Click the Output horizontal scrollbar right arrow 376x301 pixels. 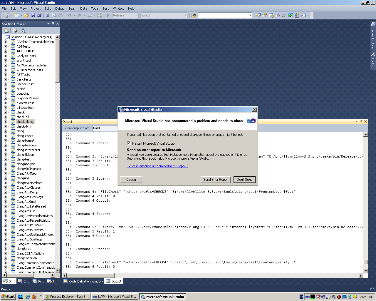coord(361,276)
